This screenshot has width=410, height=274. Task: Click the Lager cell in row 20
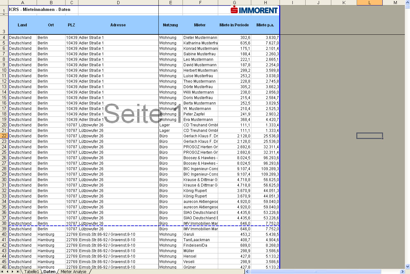click(x=171, y=125)
